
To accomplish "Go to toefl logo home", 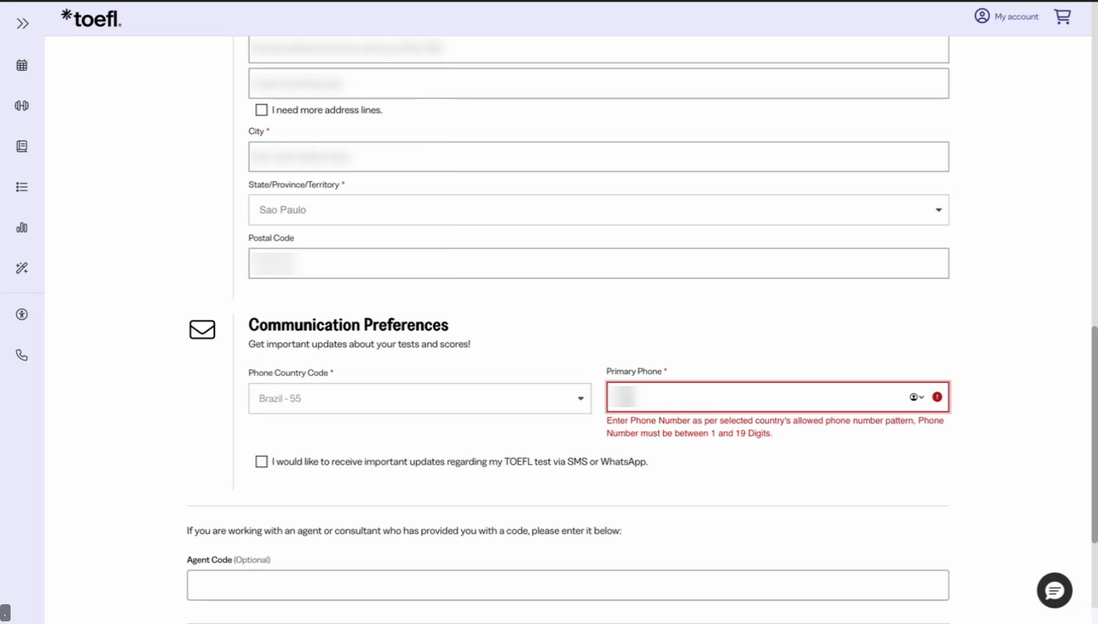I will click(91, 19).
